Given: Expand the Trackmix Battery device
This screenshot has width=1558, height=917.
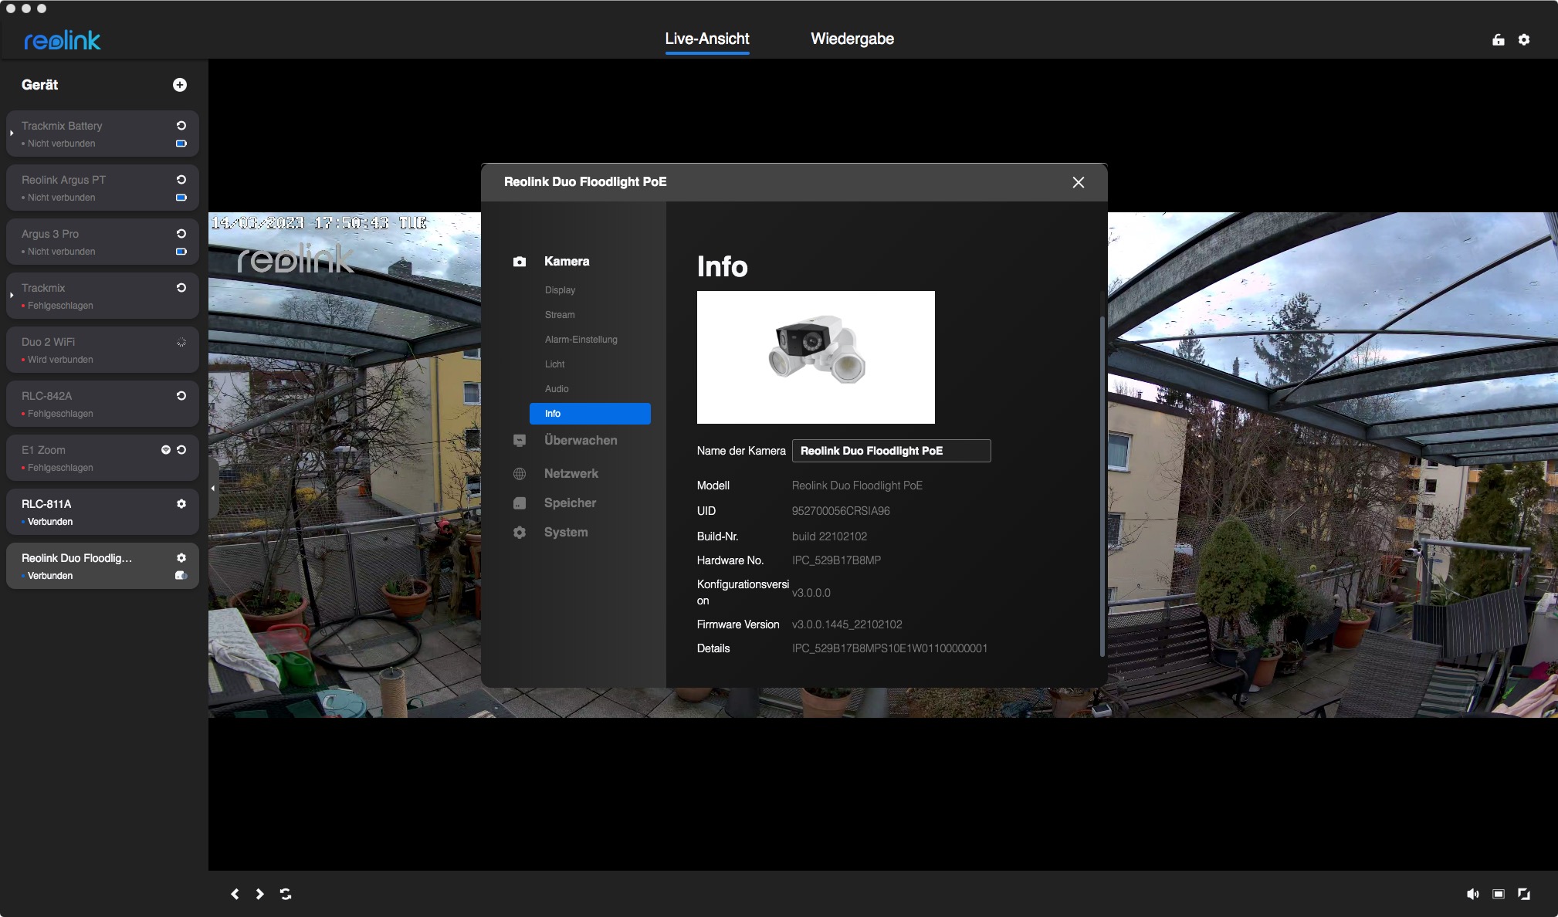Looking at the screenshot, I should click(12, 134).
